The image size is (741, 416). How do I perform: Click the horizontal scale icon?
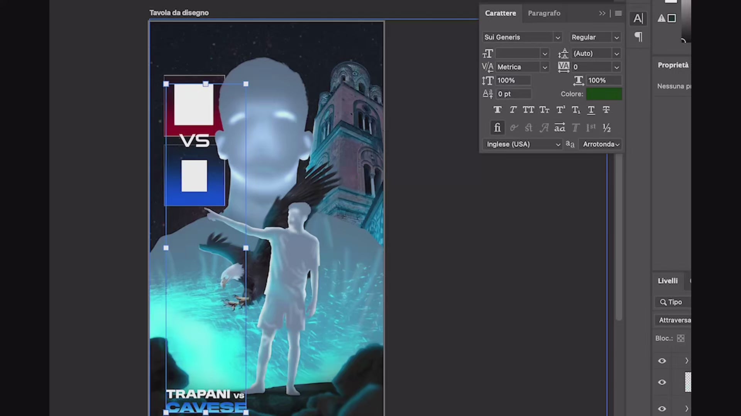click(x=578, y=81)
